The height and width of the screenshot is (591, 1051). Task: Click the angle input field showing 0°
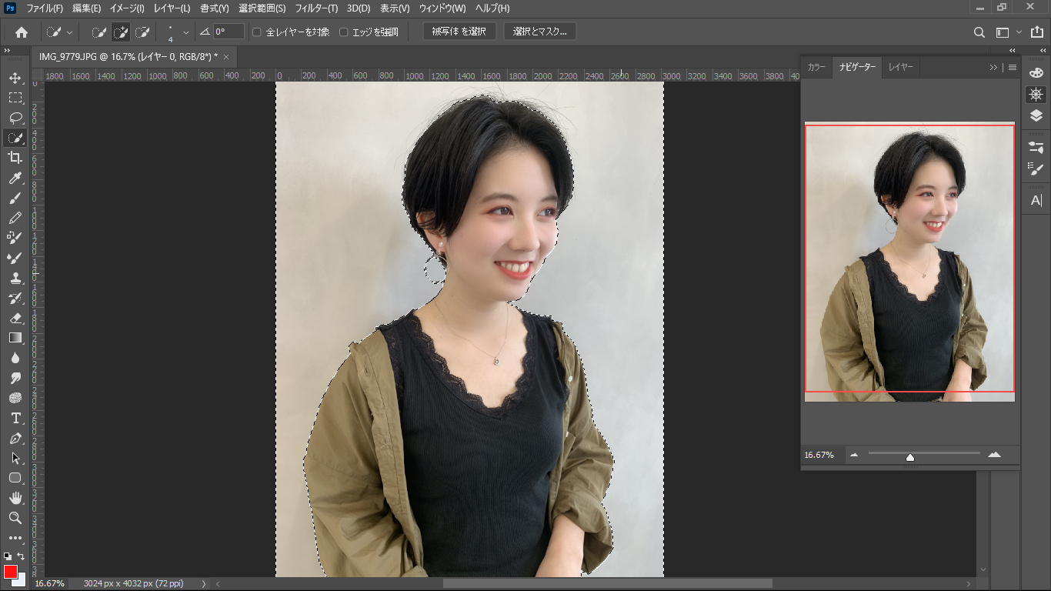[x=229, y=32]
